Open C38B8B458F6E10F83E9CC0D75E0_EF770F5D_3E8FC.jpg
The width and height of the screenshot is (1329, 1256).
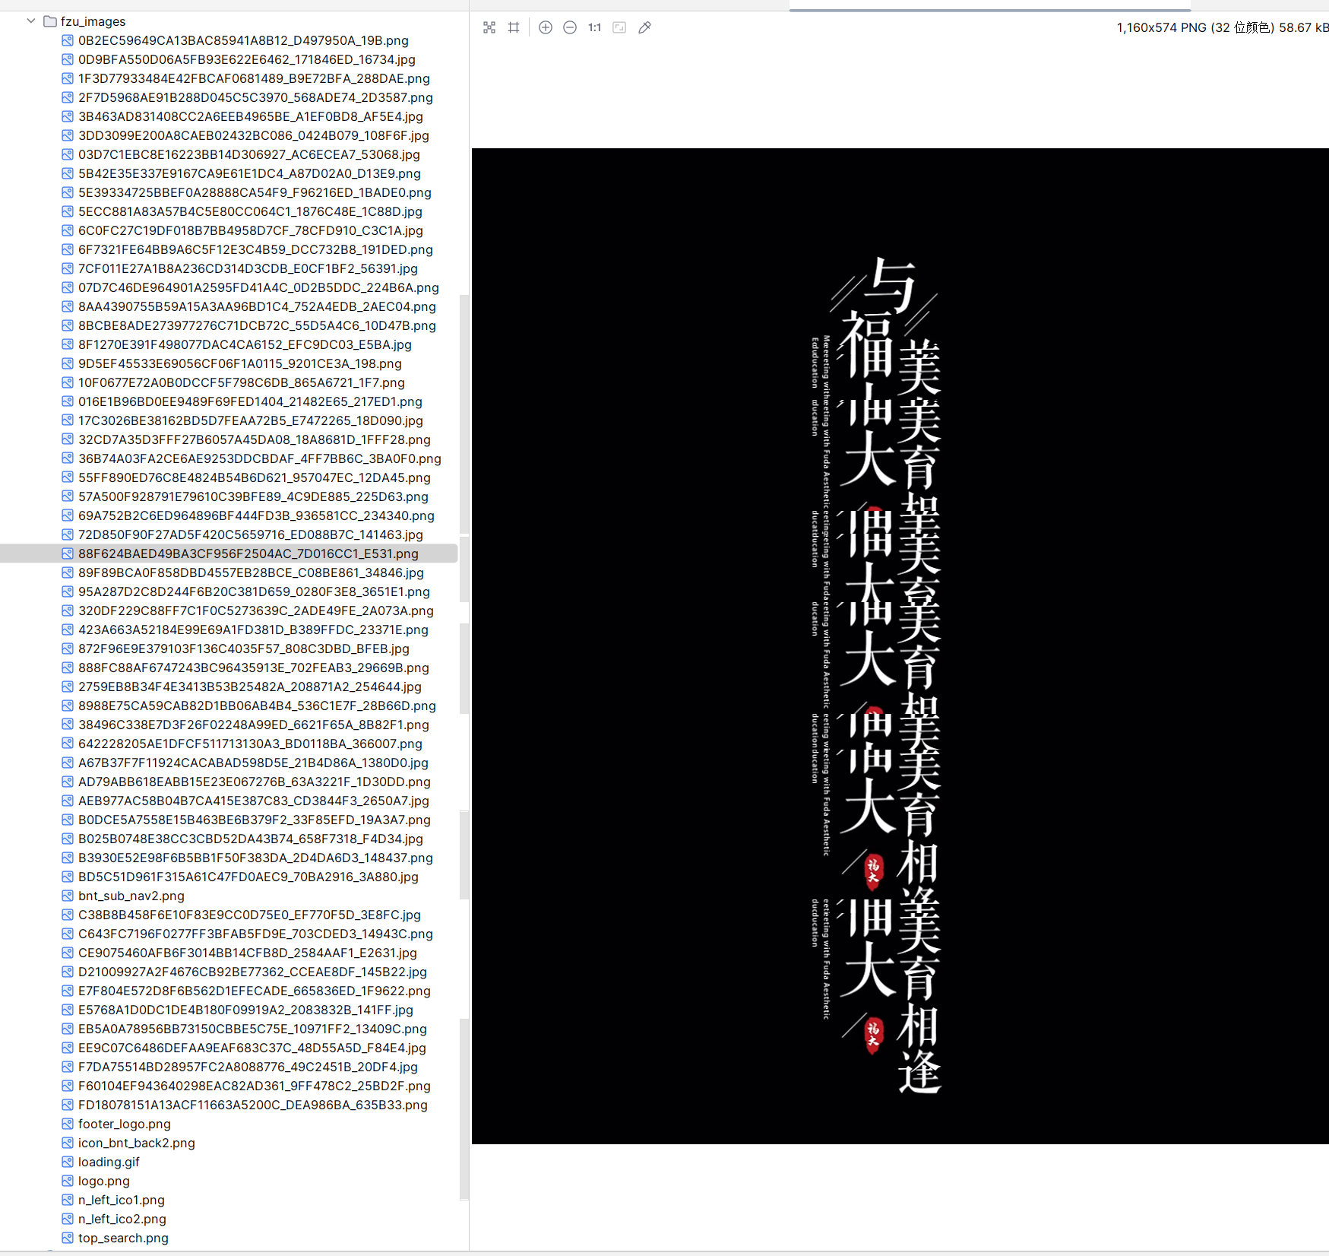(x=249, y=915)
